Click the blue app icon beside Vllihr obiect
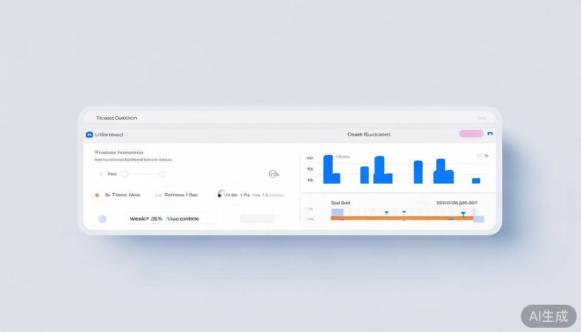 click(89, 134)
